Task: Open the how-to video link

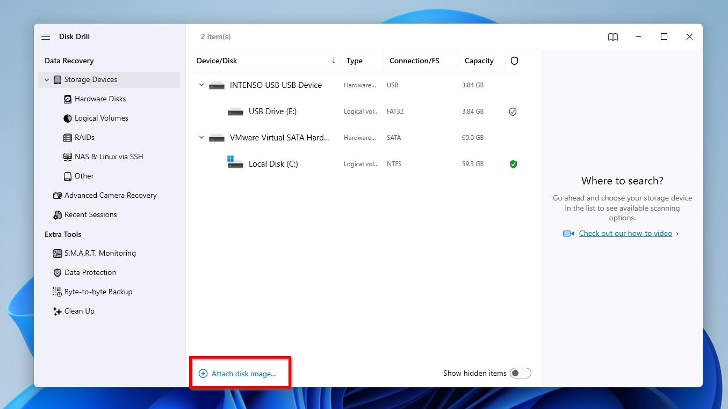Action: pyautogui.click(x=625, y=233)
